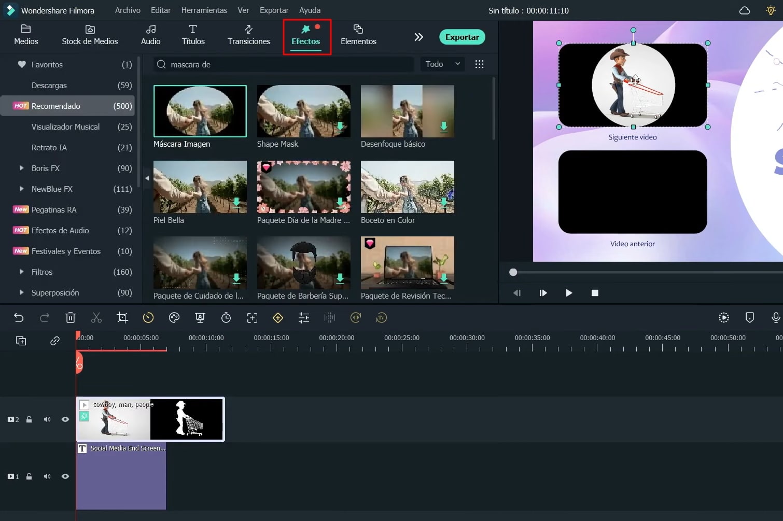Click the search magnifier icon
Screen dimensions: 783x521
pyautogui.click(x=161, y=64)
